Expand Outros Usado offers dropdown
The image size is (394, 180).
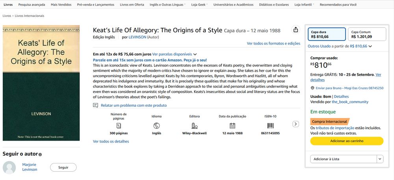pos(370,46)
